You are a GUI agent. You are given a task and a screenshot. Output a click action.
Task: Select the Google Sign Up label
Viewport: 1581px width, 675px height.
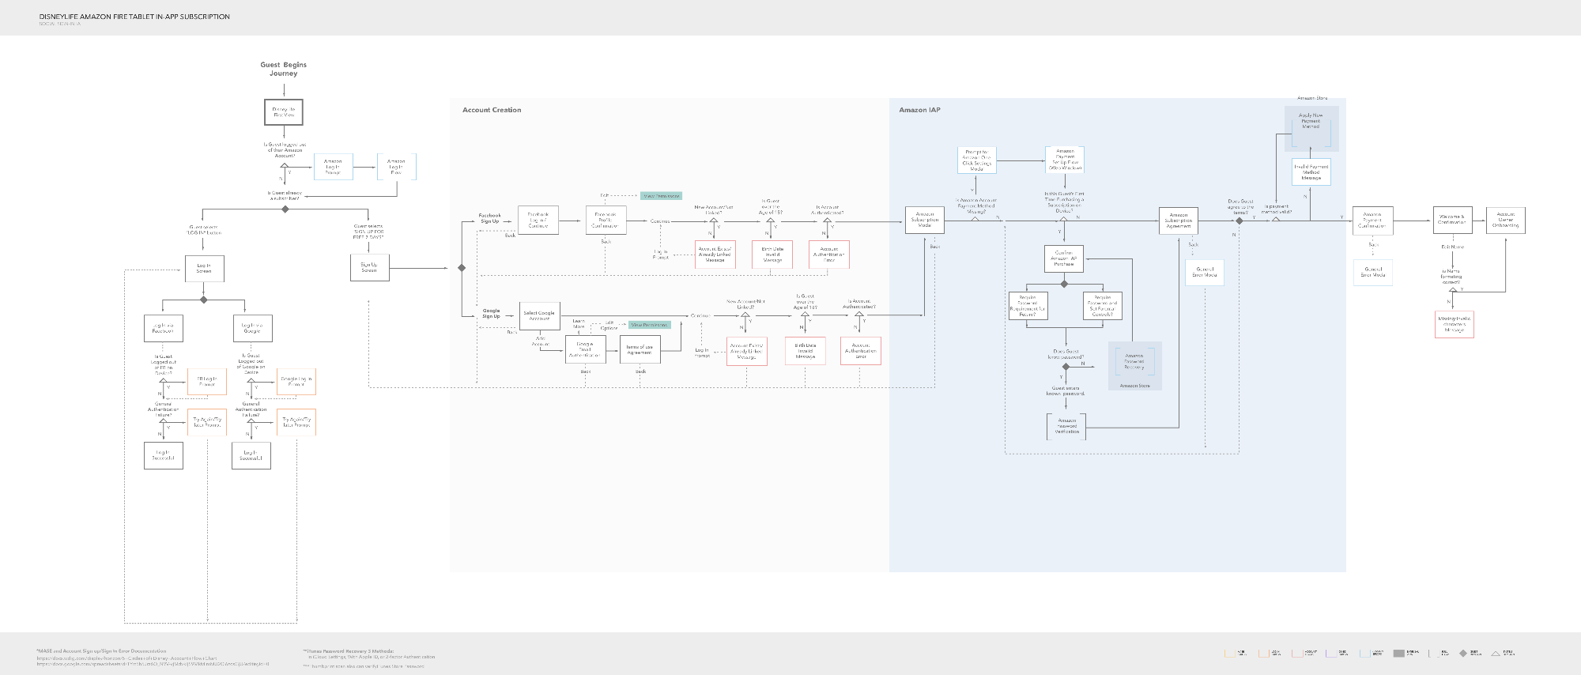click(492, 314)
